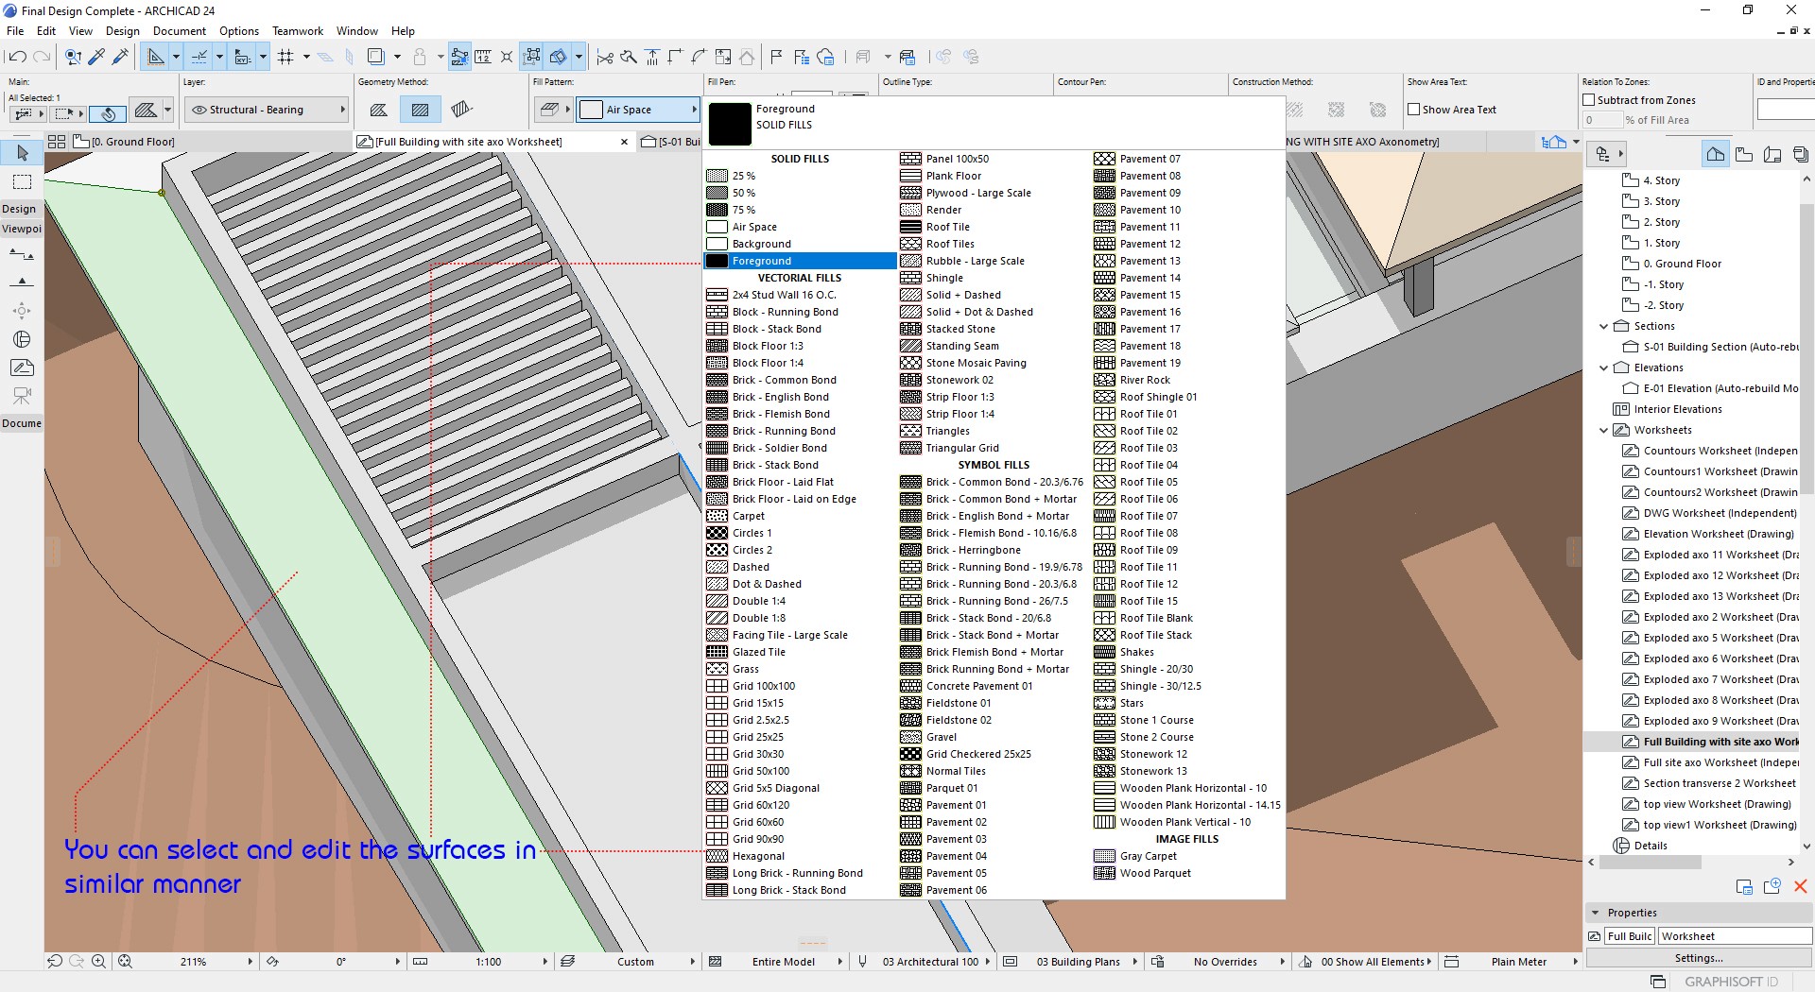Image resolution: width=1815 pixels, height=992 pixels.
Task: Choose Stone Mosaic Paving fill
Action: pyautogui.click(x=976, y=363)
